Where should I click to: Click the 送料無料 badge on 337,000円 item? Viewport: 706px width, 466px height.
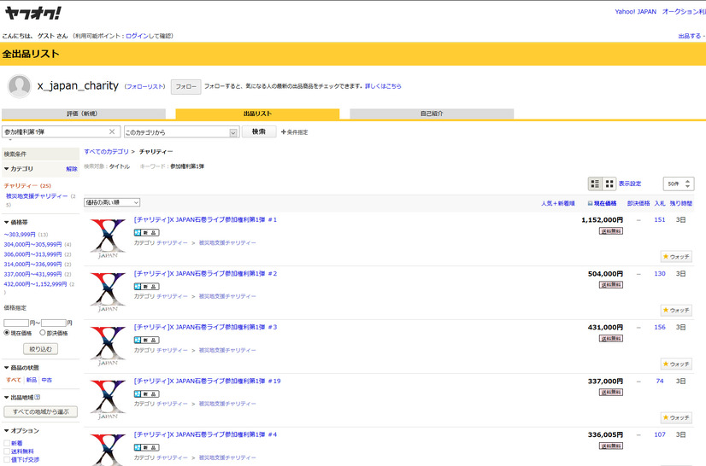click(611, 393)
